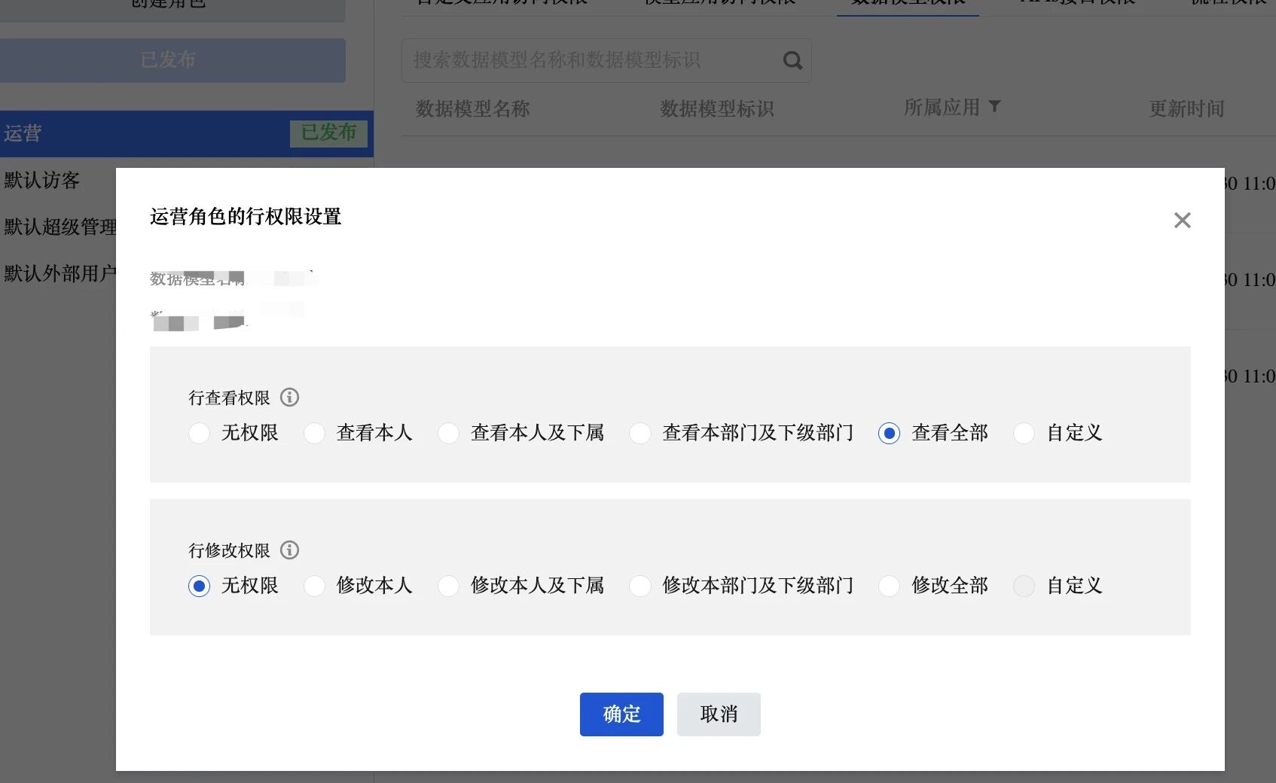Close the row permission dialog

coord(1182,220)
